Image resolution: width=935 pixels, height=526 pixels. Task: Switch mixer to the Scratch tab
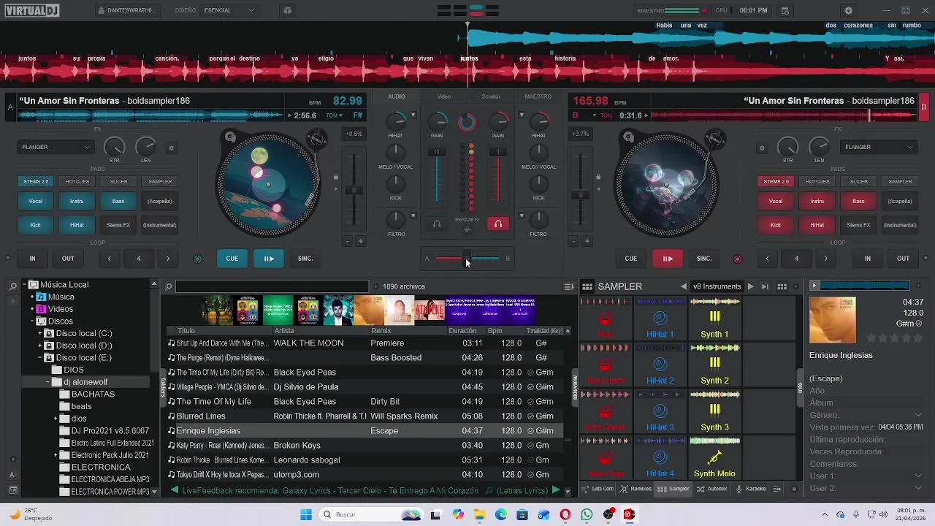[491, 96]
